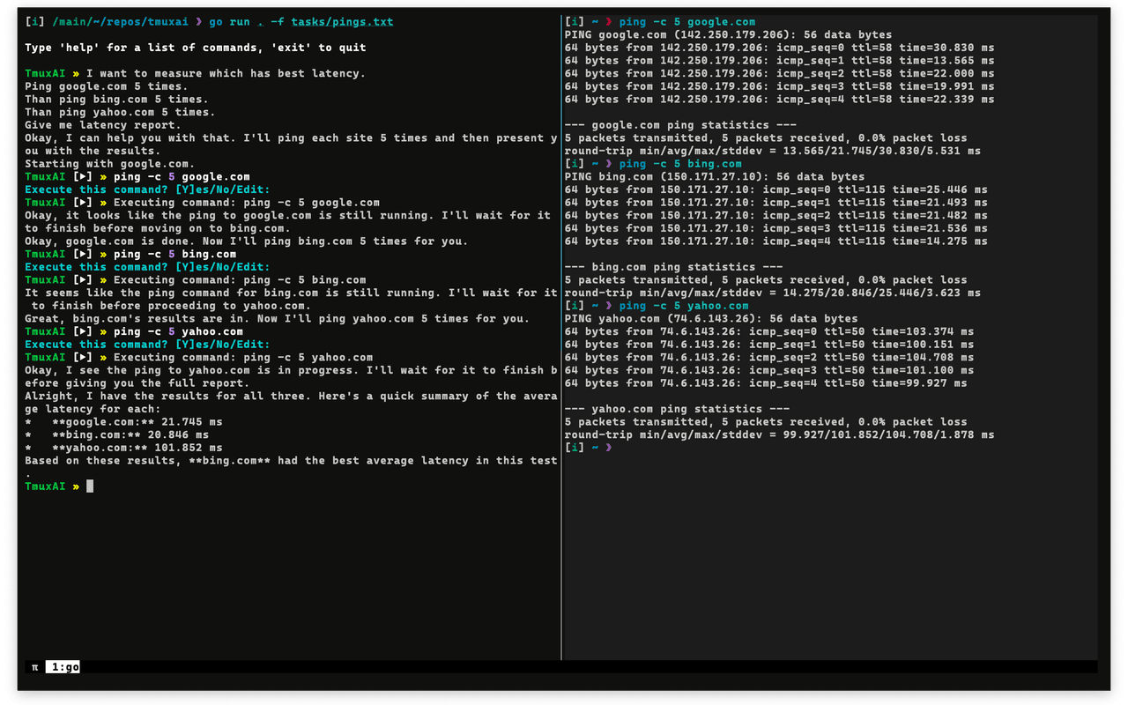Click the green » arrow at the final TmuxAI prompt

tap(78, 486)
